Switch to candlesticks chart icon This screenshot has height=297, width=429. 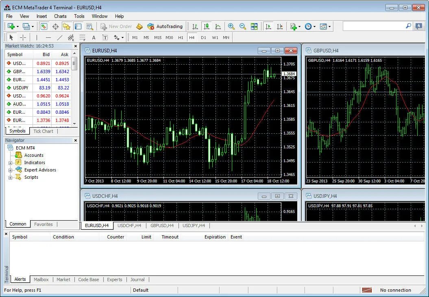click(x=207, y=26)
